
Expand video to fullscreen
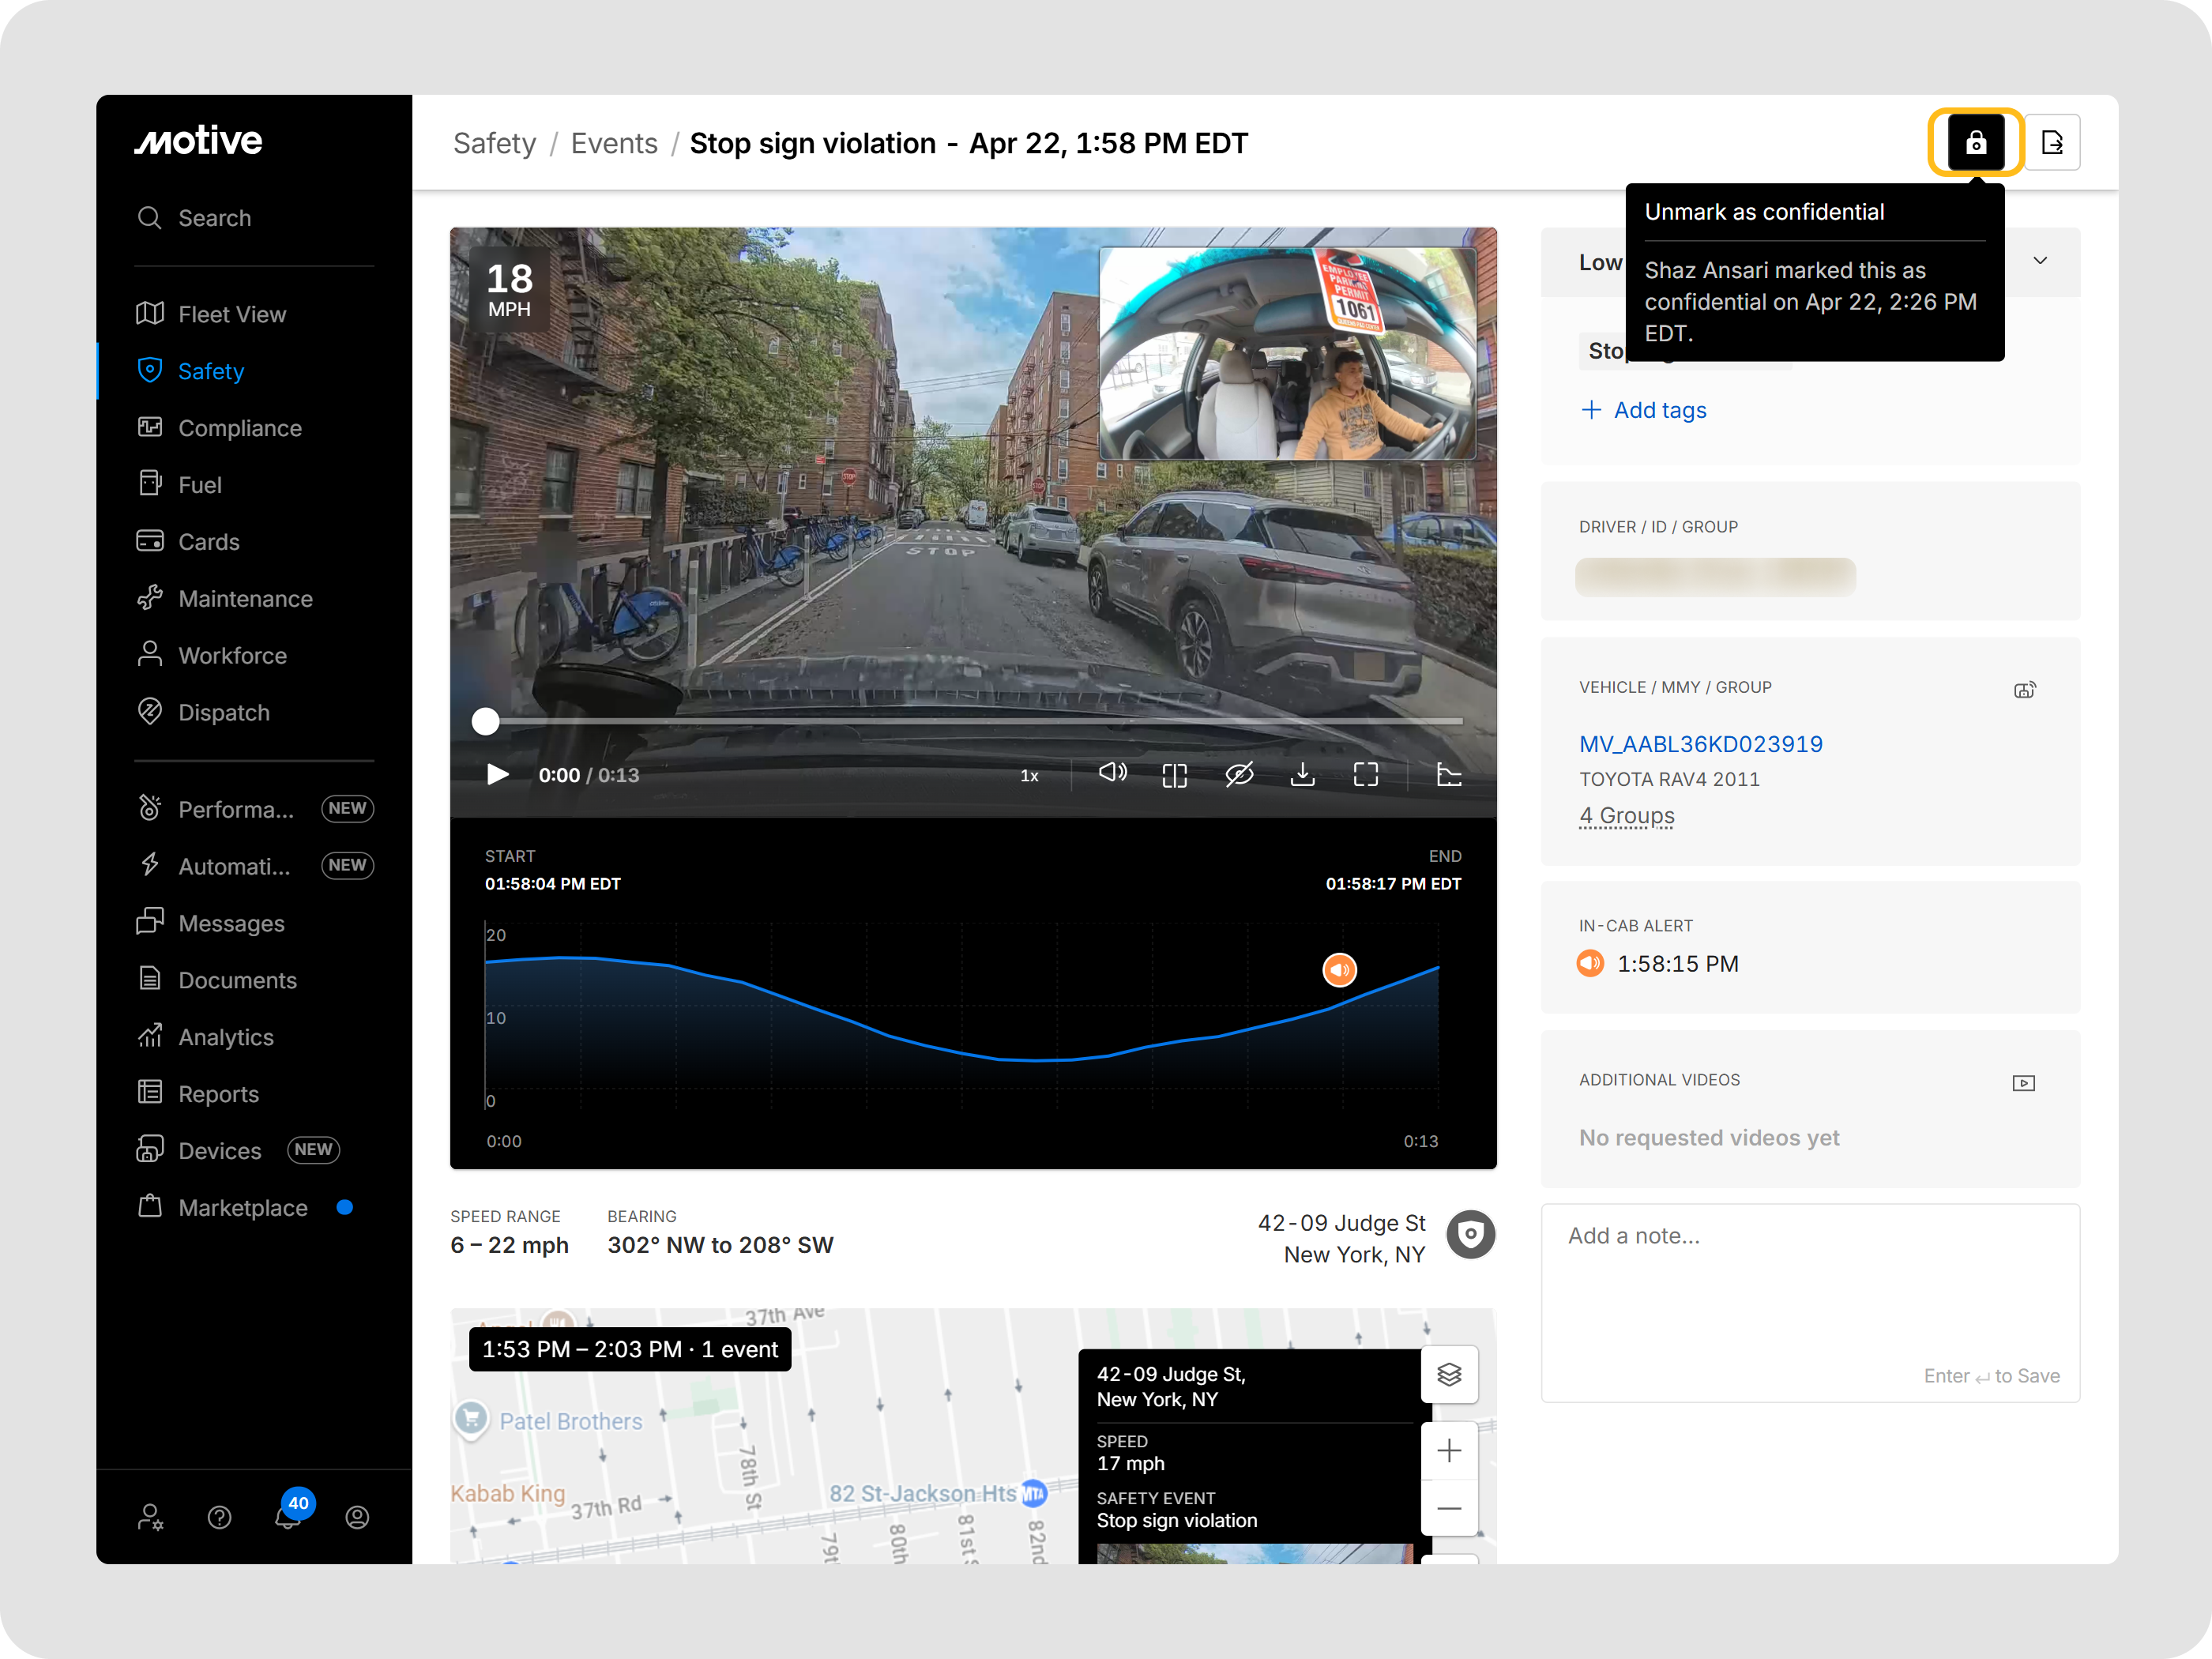tap(1365, 774)
